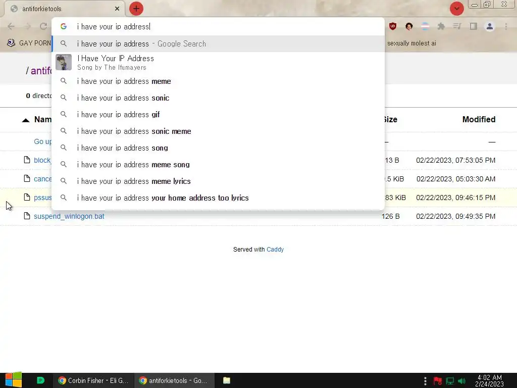The width and height of the screenshot is (517, 388).
Task: Open the volume speaker tray icon
Action: (461, 381)
